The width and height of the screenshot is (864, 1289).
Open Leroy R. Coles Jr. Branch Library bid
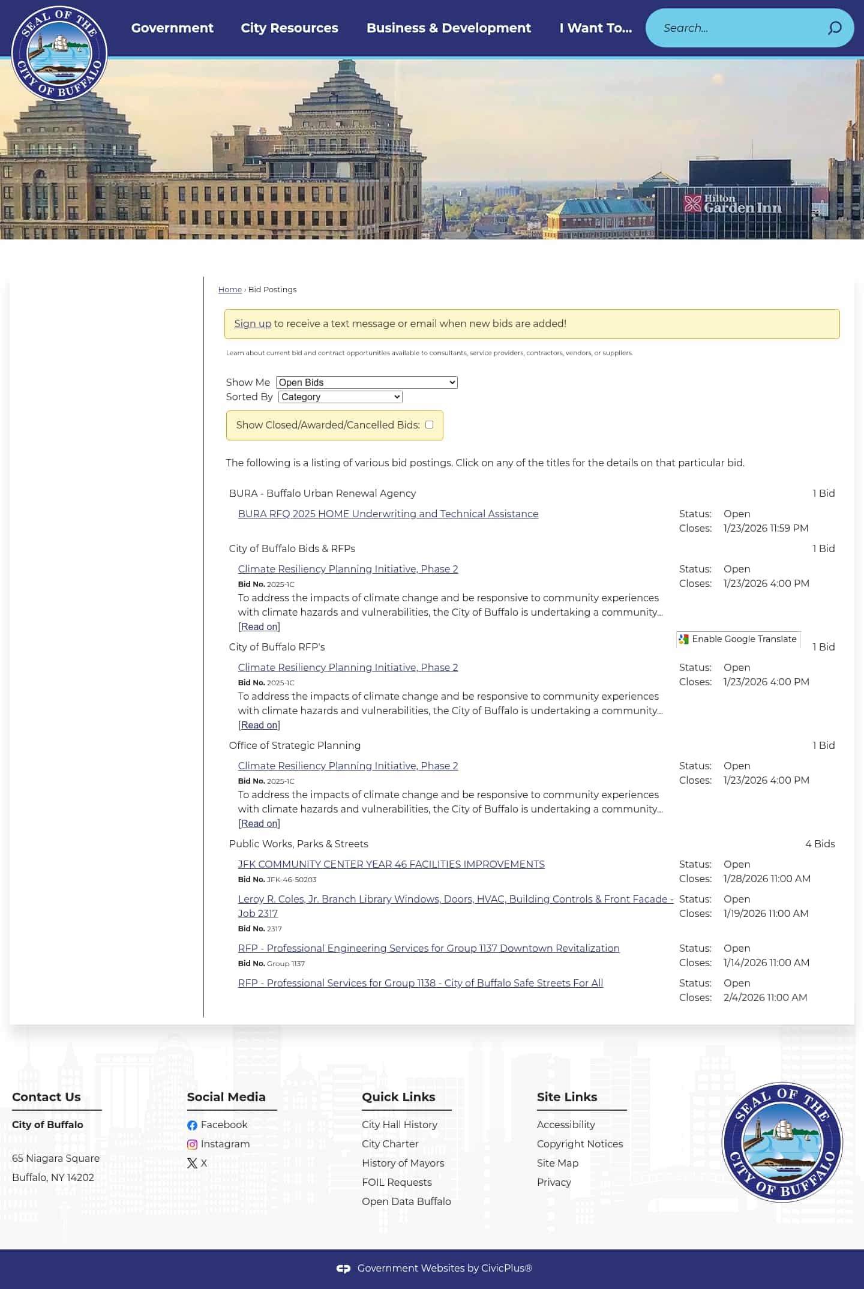click(x=455, y=906)
